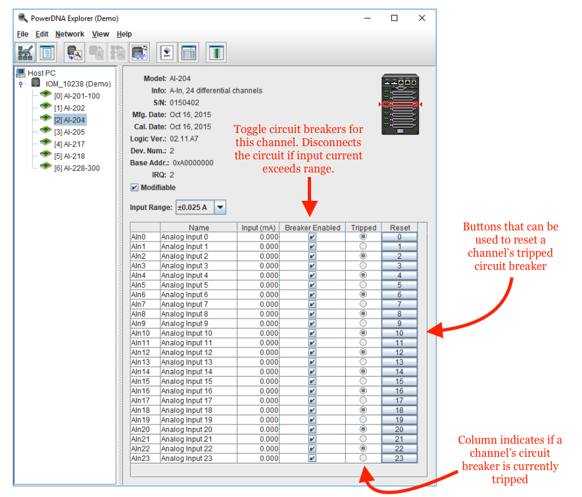Click the device-with-wrench and blue arrow toolbar icon
The image size is (582, 497).
[x=74, y=53]
